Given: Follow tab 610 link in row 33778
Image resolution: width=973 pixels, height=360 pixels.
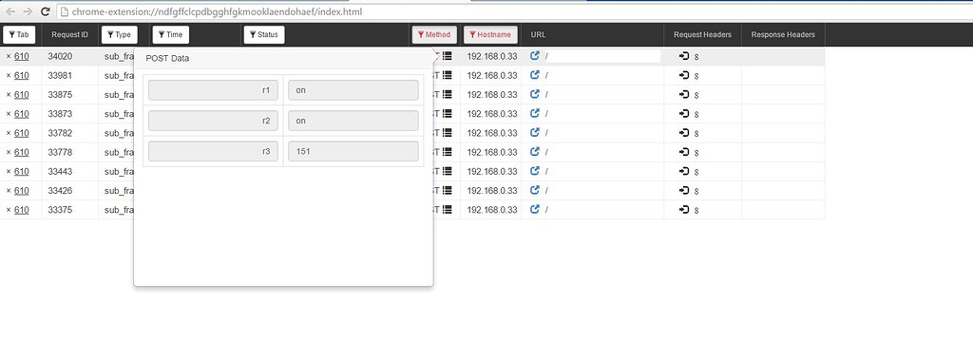Looking at the screenshot, I should (x=22, y=153).
